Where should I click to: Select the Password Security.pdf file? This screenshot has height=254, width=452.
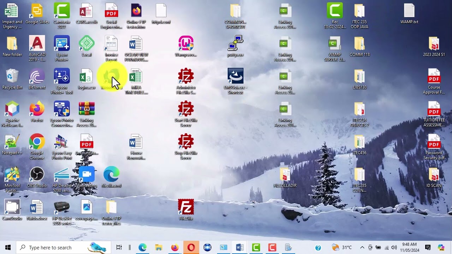point(434,147)
